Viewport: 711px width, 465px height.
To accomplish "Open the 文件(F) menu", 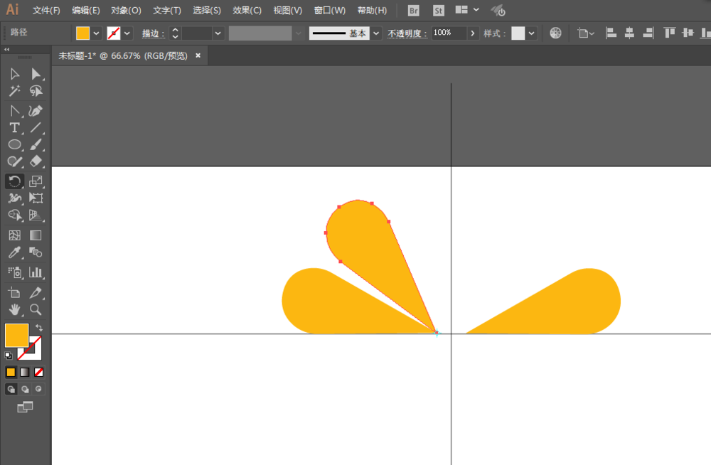I will point(46,11).
